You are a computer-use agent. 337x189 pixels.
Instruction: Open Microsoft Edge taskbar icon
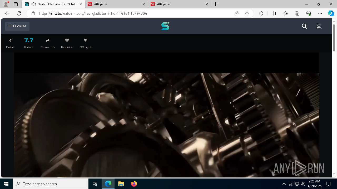click(108, 184)
